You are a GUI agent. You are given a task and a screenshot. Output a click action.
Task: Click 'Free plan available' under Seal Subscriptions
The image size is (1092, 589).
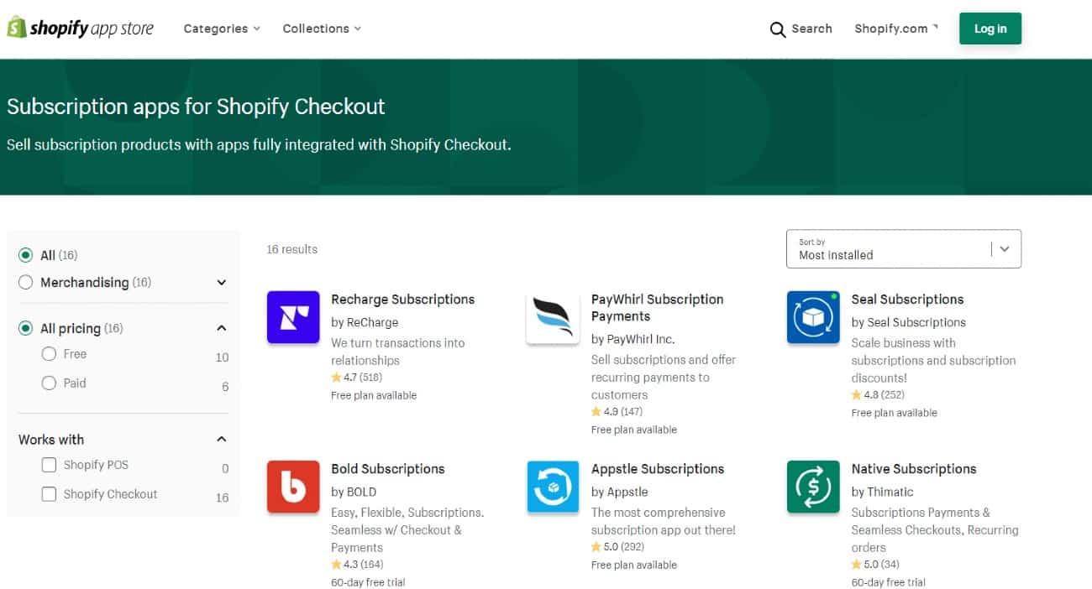[x=894, y=413]
